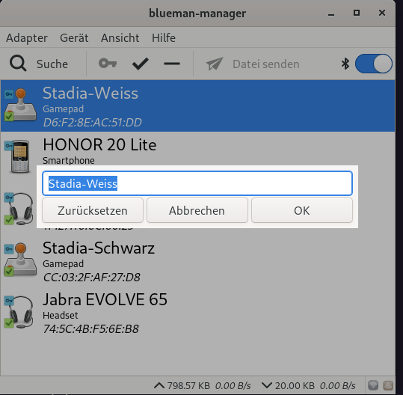The image size is (403, 395).
Task: Open the Ansicht menu
Action: tap(120, 38)
